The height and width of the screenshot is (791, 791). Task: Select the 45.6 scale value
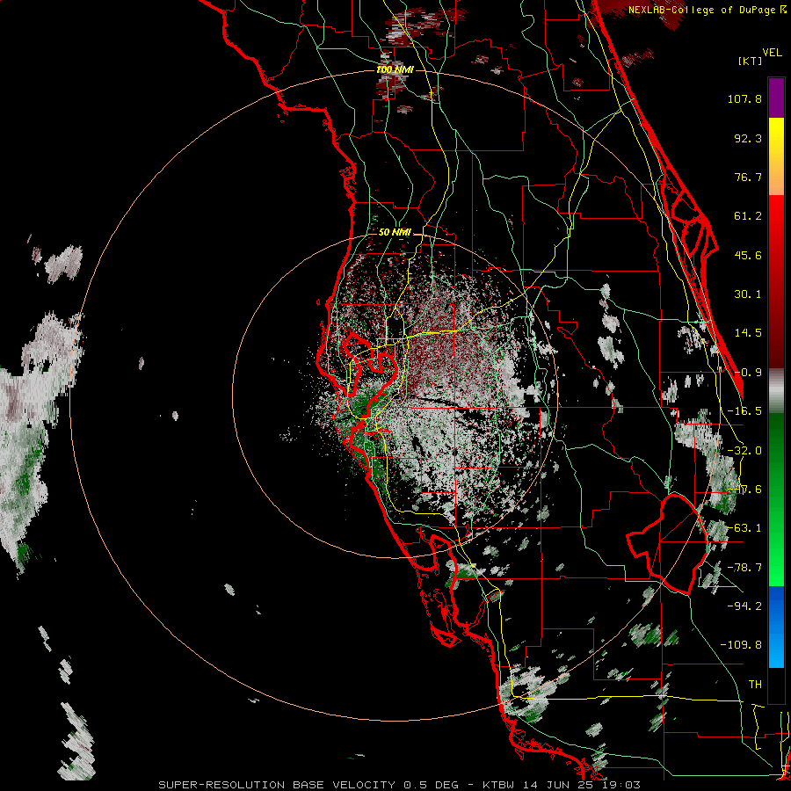pyautogui.click(x=748, y=255)
